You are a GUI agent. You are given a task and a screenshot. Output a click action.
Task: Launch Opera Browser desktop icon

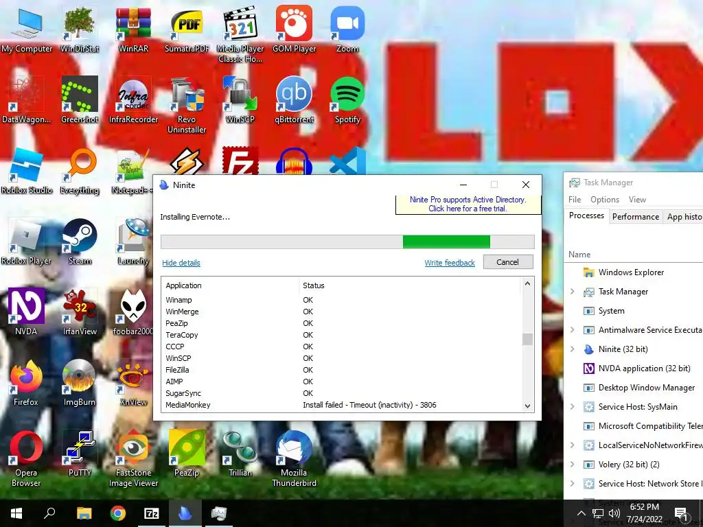click(26, 458)
